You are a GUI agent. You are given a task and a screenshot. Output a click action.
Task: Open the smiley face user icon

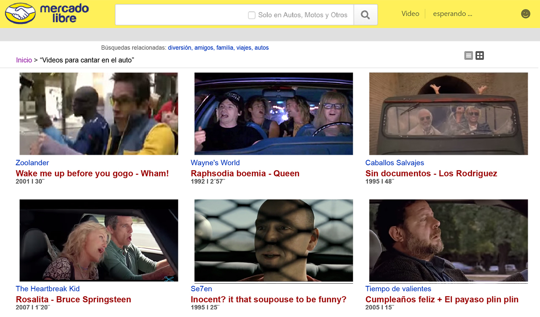[525, 14]
